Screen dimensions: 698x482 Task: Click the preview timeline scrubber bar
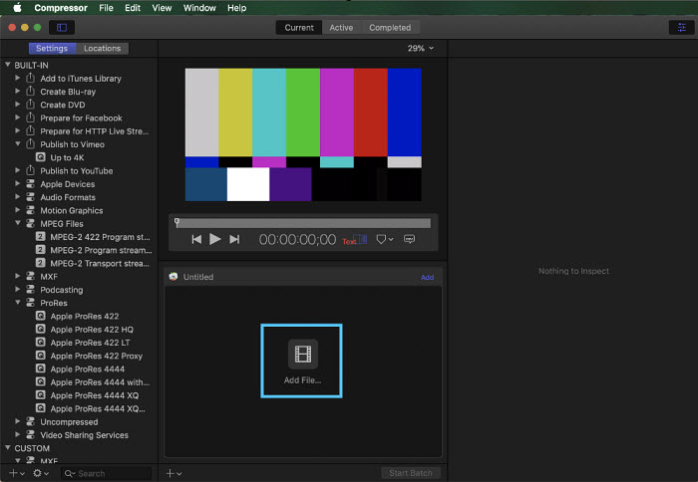point(303,223)
